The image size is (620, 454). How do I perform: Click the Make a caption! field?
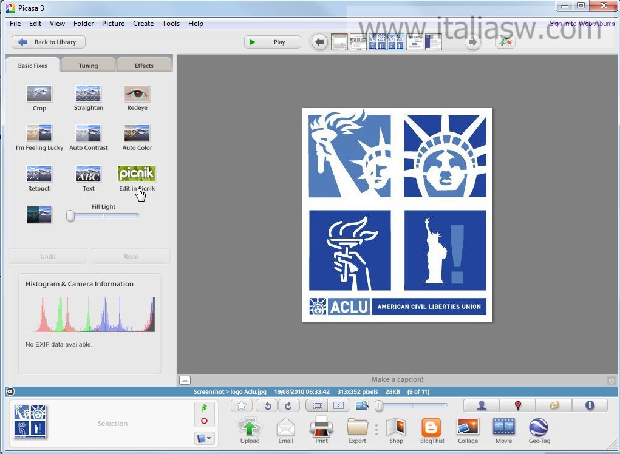pyautogui.click(x=397, y=379)
